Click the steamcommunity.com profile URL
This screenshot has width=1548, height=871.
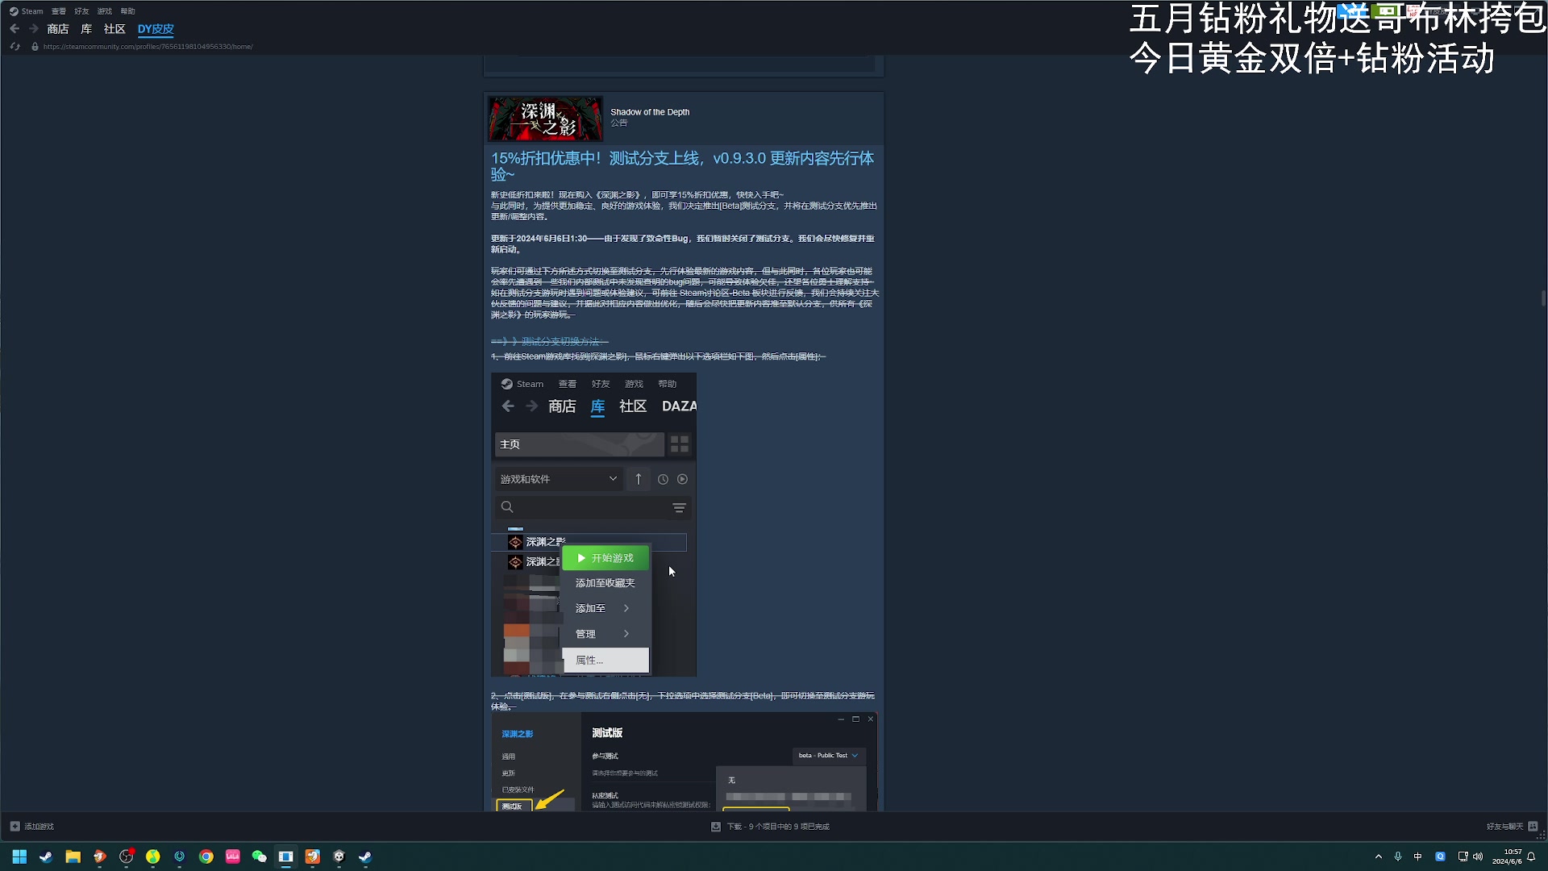(148, 47)
